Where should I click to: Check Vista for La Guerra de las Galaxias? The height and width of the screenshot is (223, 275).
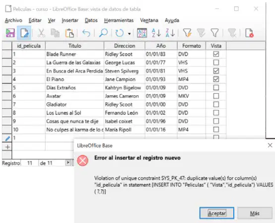216,63
